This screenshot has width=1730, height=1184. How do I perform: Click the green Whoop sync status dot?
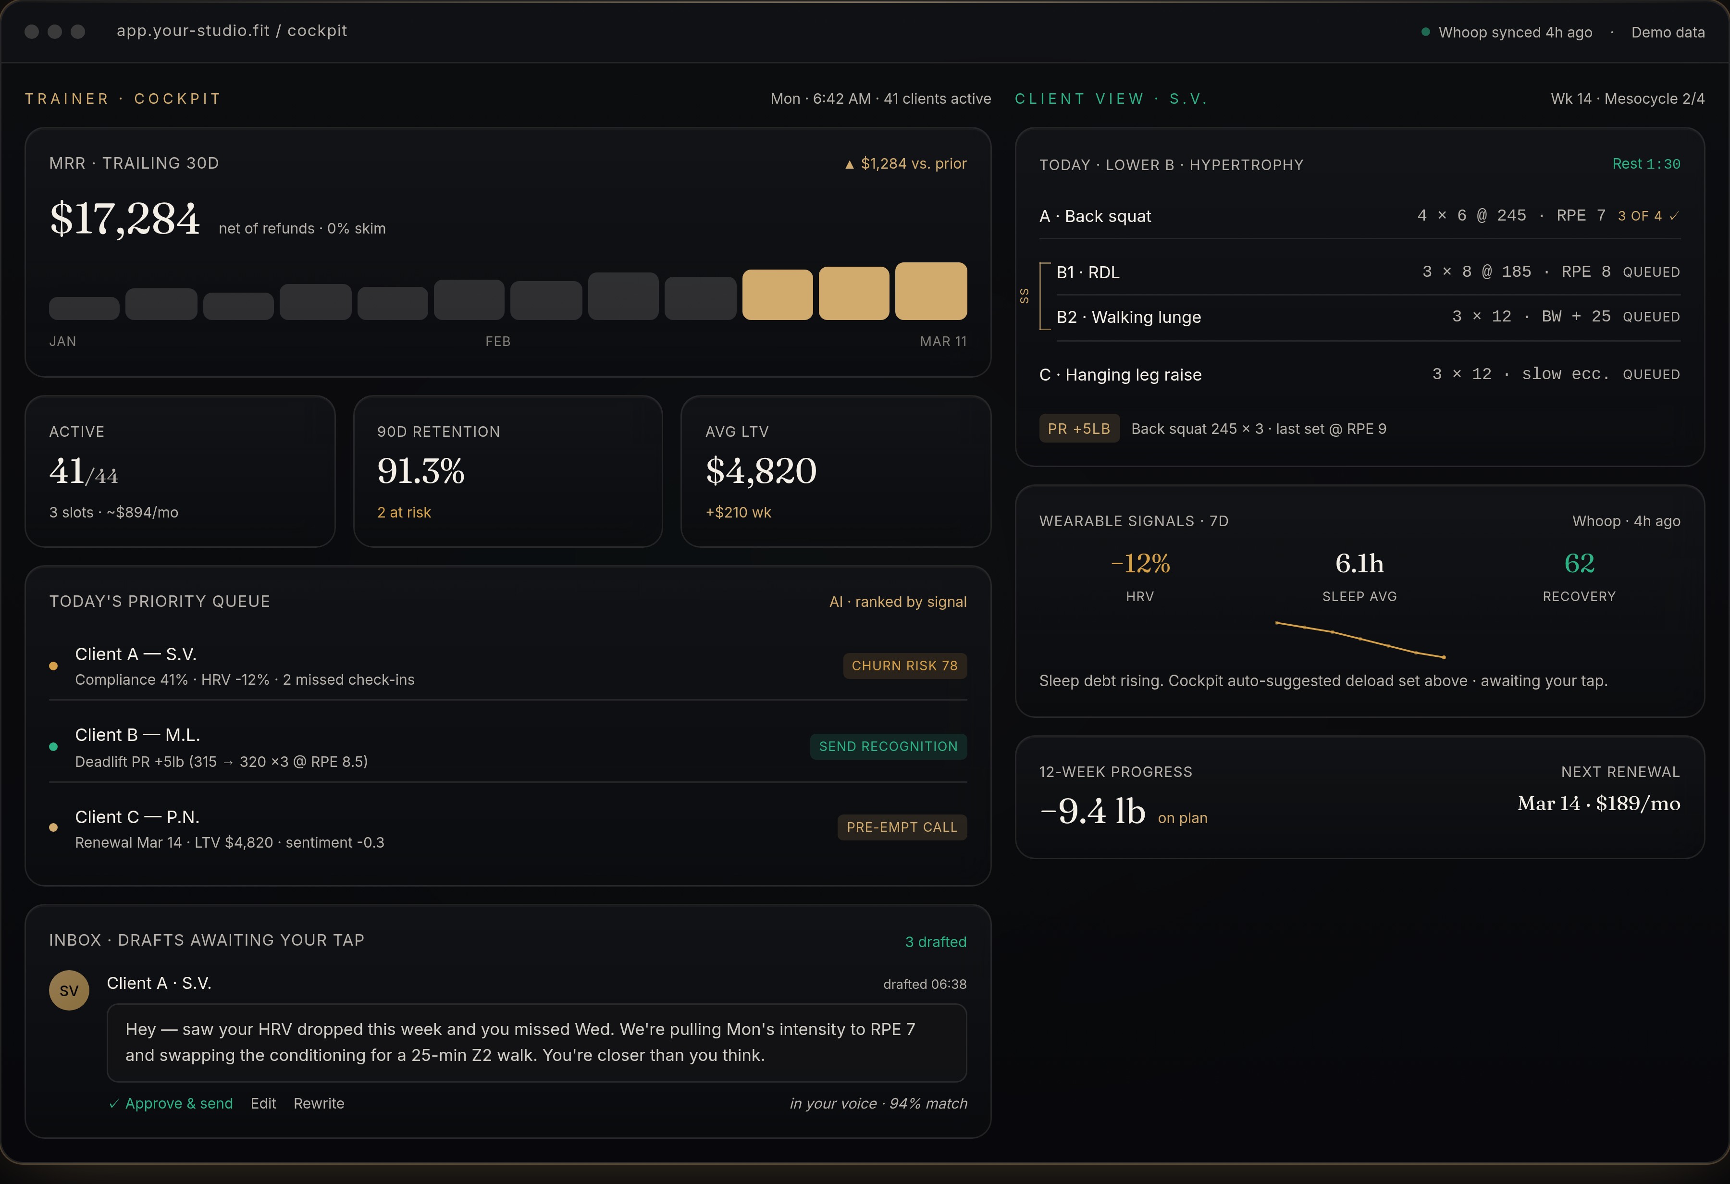pos(1425,32)
